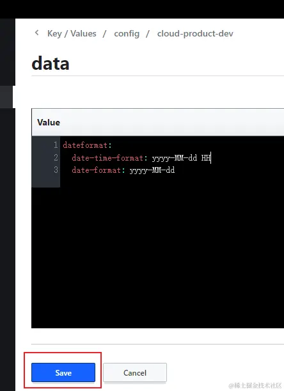284x391 pixels.
Task: Select line number 3 in the gutter
Action: pyautogui.click(x=56, y=170)
